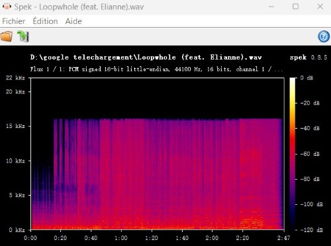Save the spectrogram with the green arrow icon
331x246 pixels.
coord(23,36)
